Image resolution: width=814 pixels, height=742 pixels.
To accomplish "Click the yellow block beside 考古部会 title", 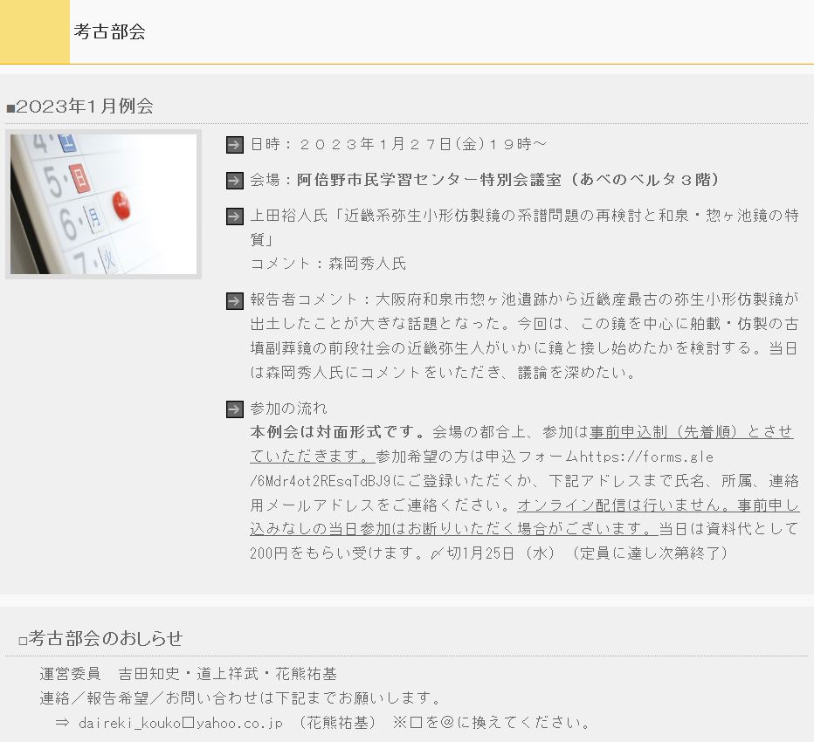I will click(x=35, y=31).
